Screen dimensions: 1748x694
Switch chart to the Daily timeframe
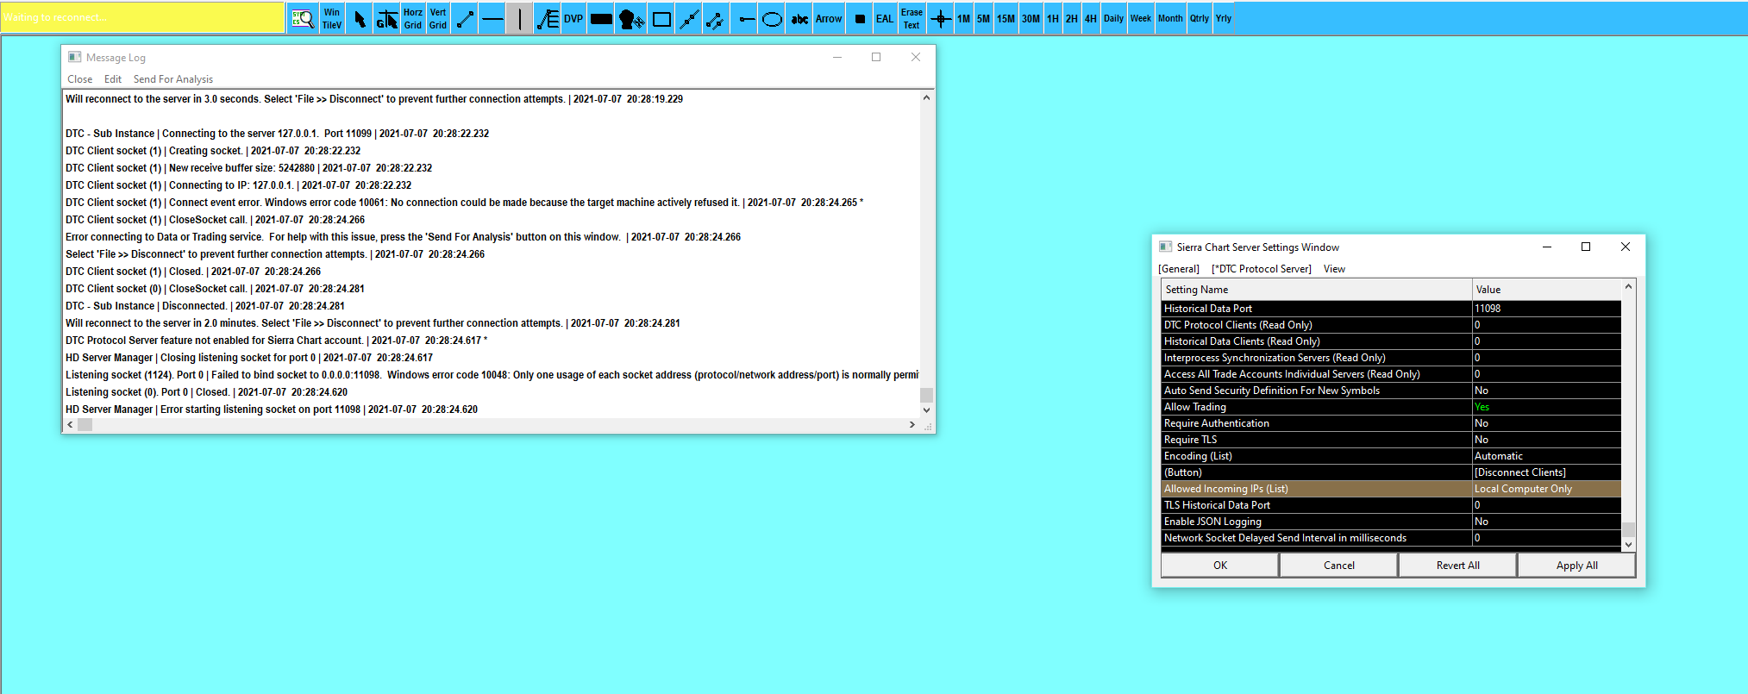(1113, 18)
